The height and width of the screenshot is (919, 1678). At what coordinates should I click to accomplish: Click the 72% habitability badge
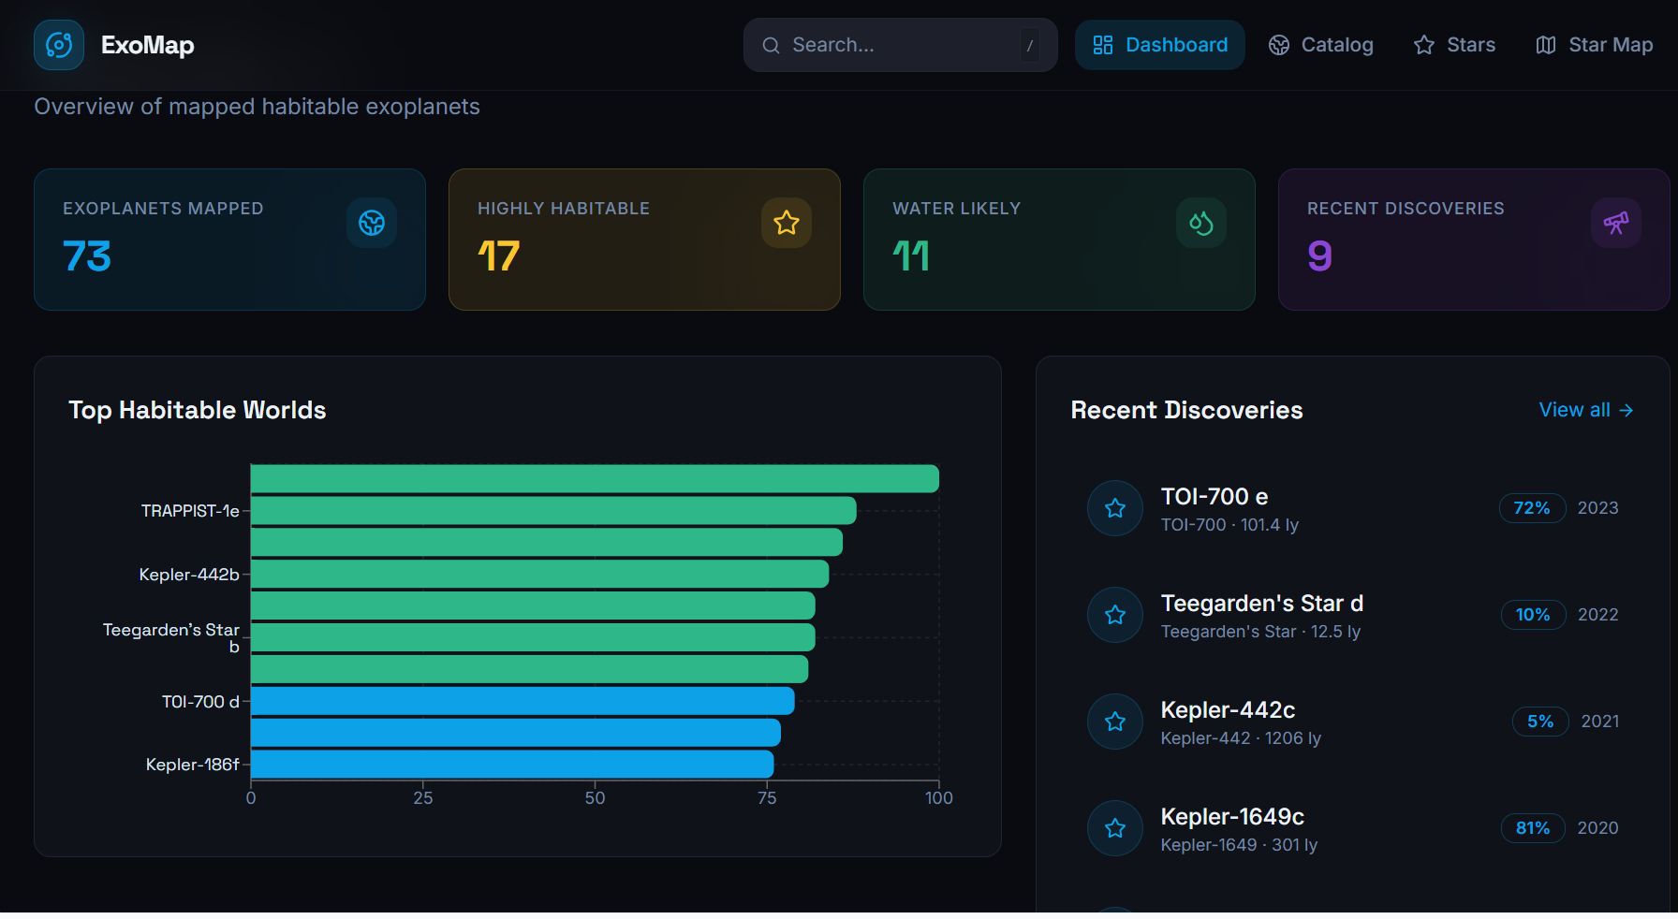(1532, 508)
